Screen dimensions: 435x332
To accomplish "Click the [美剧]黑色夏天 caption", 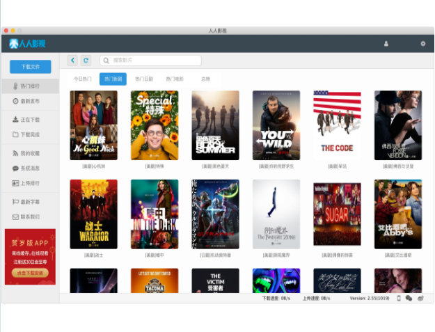I will (215, 166).
